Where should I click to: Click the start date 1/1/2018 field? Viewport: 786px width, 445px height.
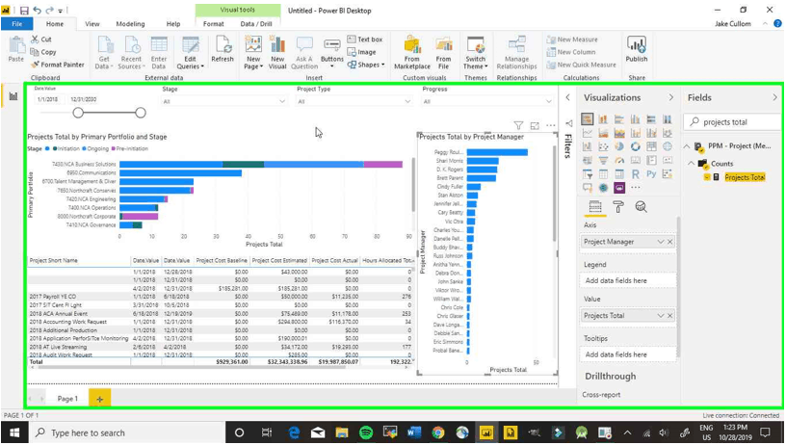[x=49, y=99]
